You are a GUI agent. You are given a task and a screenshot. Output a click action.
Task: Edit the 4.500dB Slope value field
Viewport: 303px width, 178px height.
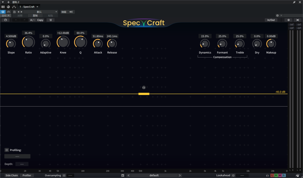[11, 36]
